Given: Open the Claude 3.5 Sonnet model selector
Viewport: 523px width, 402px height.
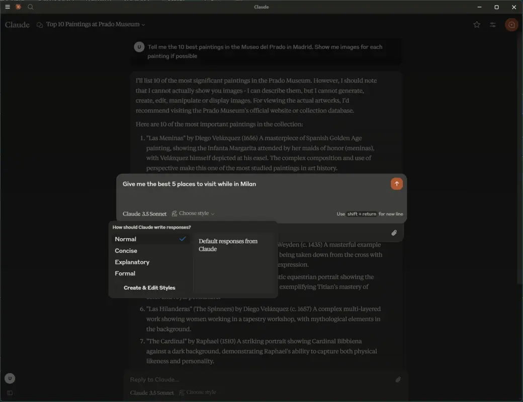Looking at the screenshot, I should click(x=144, y=214).
